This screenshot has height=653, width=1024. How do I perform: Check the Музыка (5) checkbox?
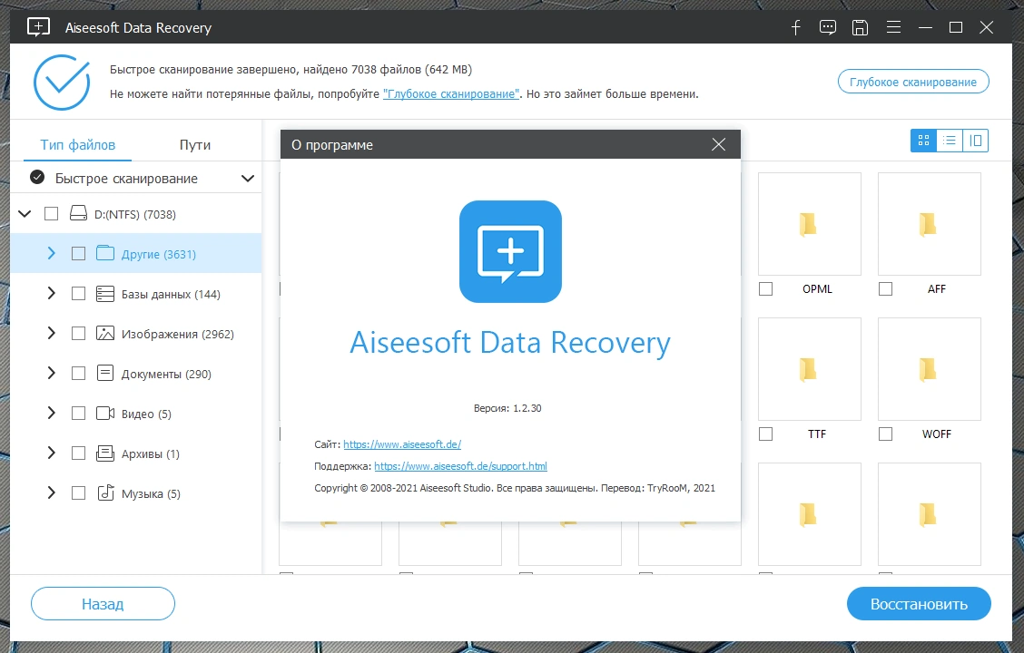[78, 492]
